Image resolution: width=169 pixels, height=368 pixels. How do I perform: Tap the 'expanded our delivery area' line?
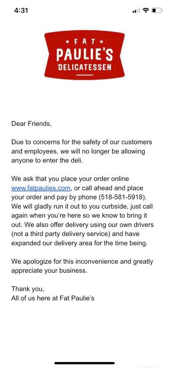[x=80, y=243]
